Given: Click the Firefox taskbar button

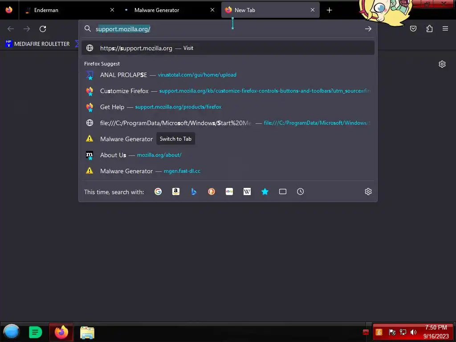Looking at the screenshot, I should click(x=61, y=332).
